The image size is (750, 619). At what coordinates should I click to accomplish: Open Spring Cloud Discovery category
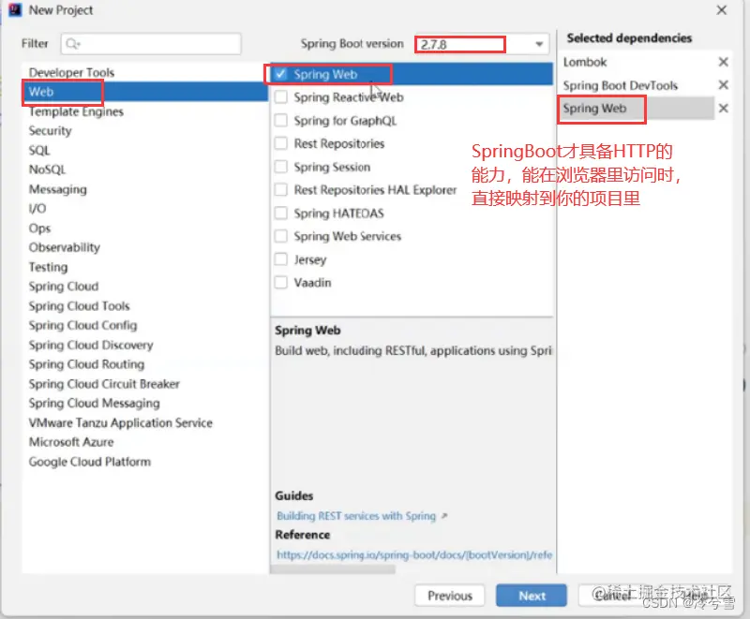[91, 345]
